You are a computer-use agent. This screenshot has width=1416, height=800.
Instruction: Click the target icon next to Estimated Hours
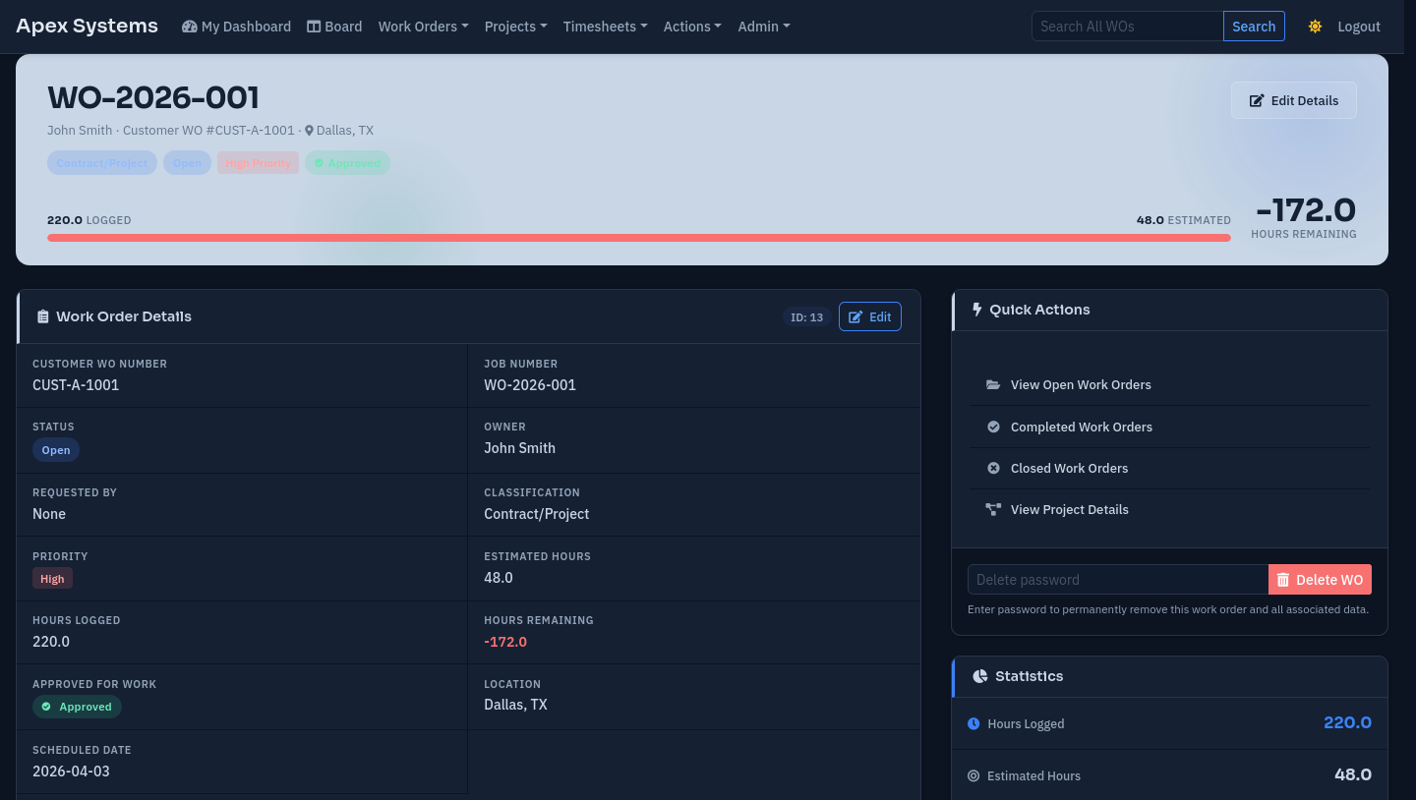[973, 776]
